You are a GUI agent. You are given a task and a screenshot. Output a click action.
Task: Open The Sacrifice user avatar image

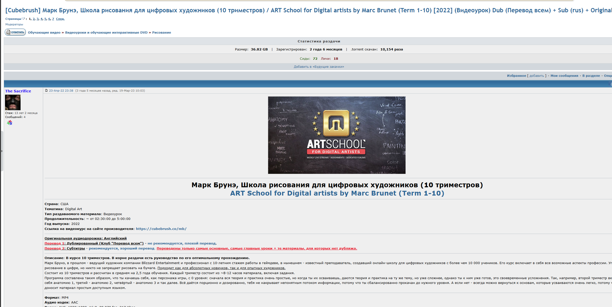[13, 102]
